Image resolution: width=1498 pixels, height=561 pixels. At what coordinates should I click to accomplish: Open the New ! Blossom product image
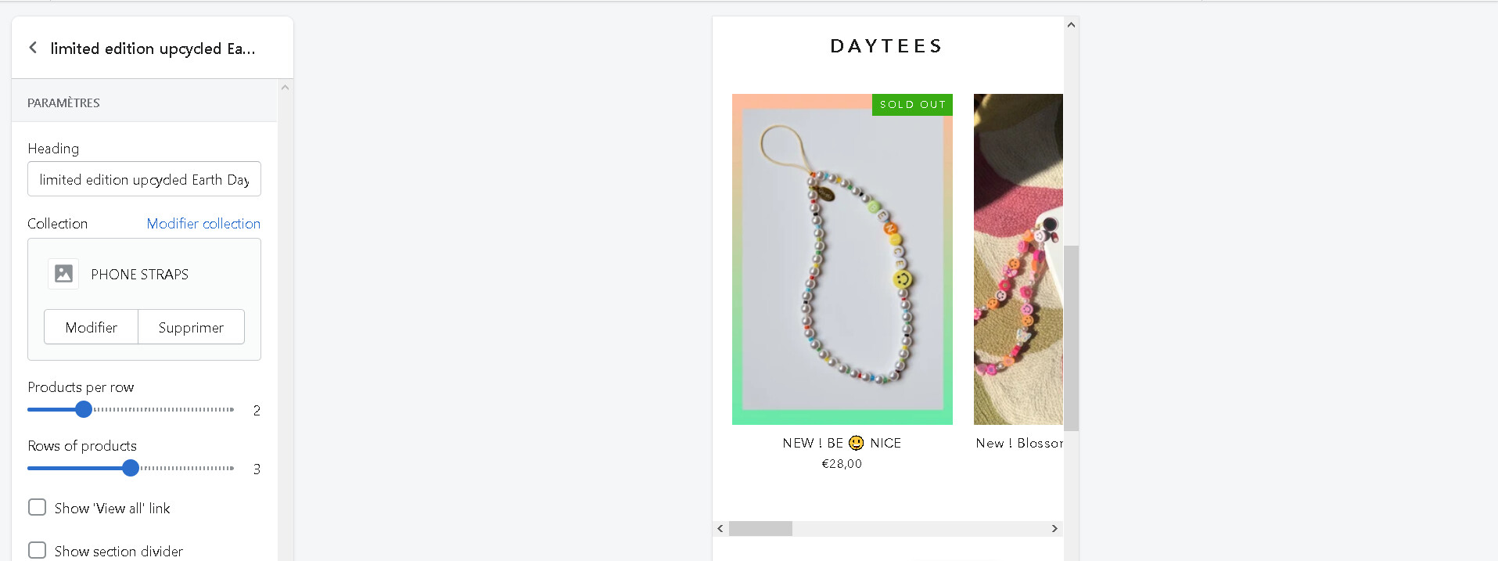[x=1018, y=260]
